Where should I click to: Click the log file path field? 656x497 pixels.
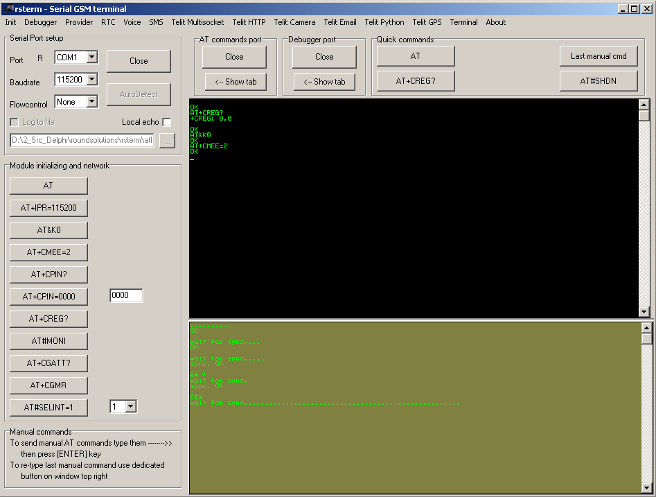click(x=82, y=140)
